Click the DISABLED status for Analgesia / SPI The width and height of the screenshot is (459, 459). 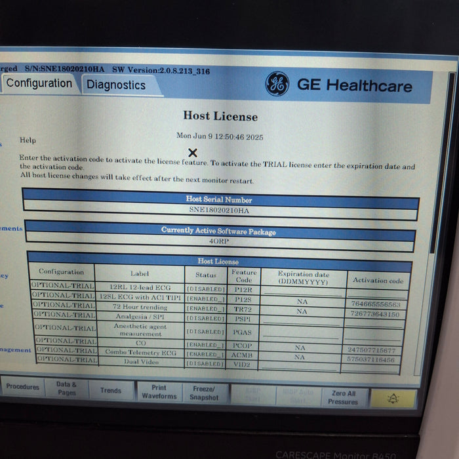tap(205, 319)
